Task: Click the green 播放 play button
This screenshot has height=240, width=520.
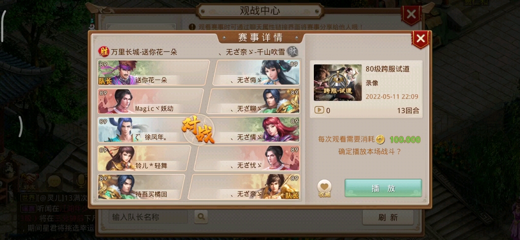Action: (x=383, y=188)
